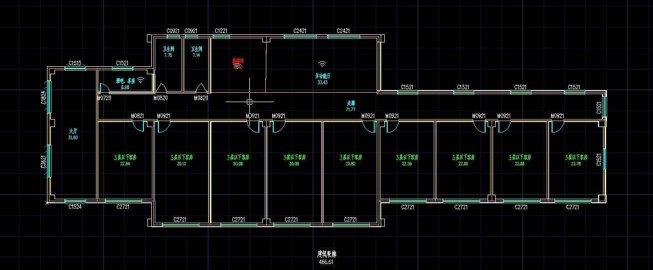
Task: Select the 卫生间 7.75 room label
Action: point(168,52)
